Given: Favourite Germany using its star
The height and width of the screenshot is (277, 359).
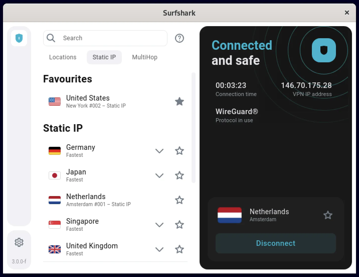Looking at the screenshot, I should point(179,151).
